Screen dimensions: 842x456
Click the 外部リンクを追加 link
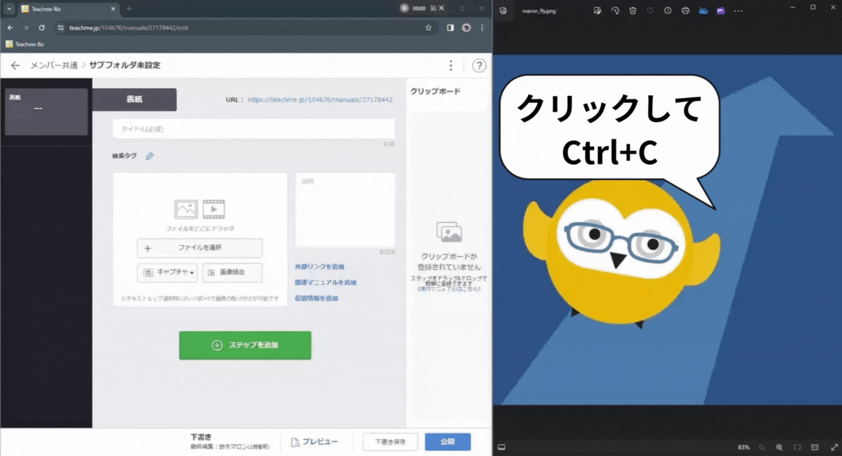pyautogui.click(x=319, y=267)
